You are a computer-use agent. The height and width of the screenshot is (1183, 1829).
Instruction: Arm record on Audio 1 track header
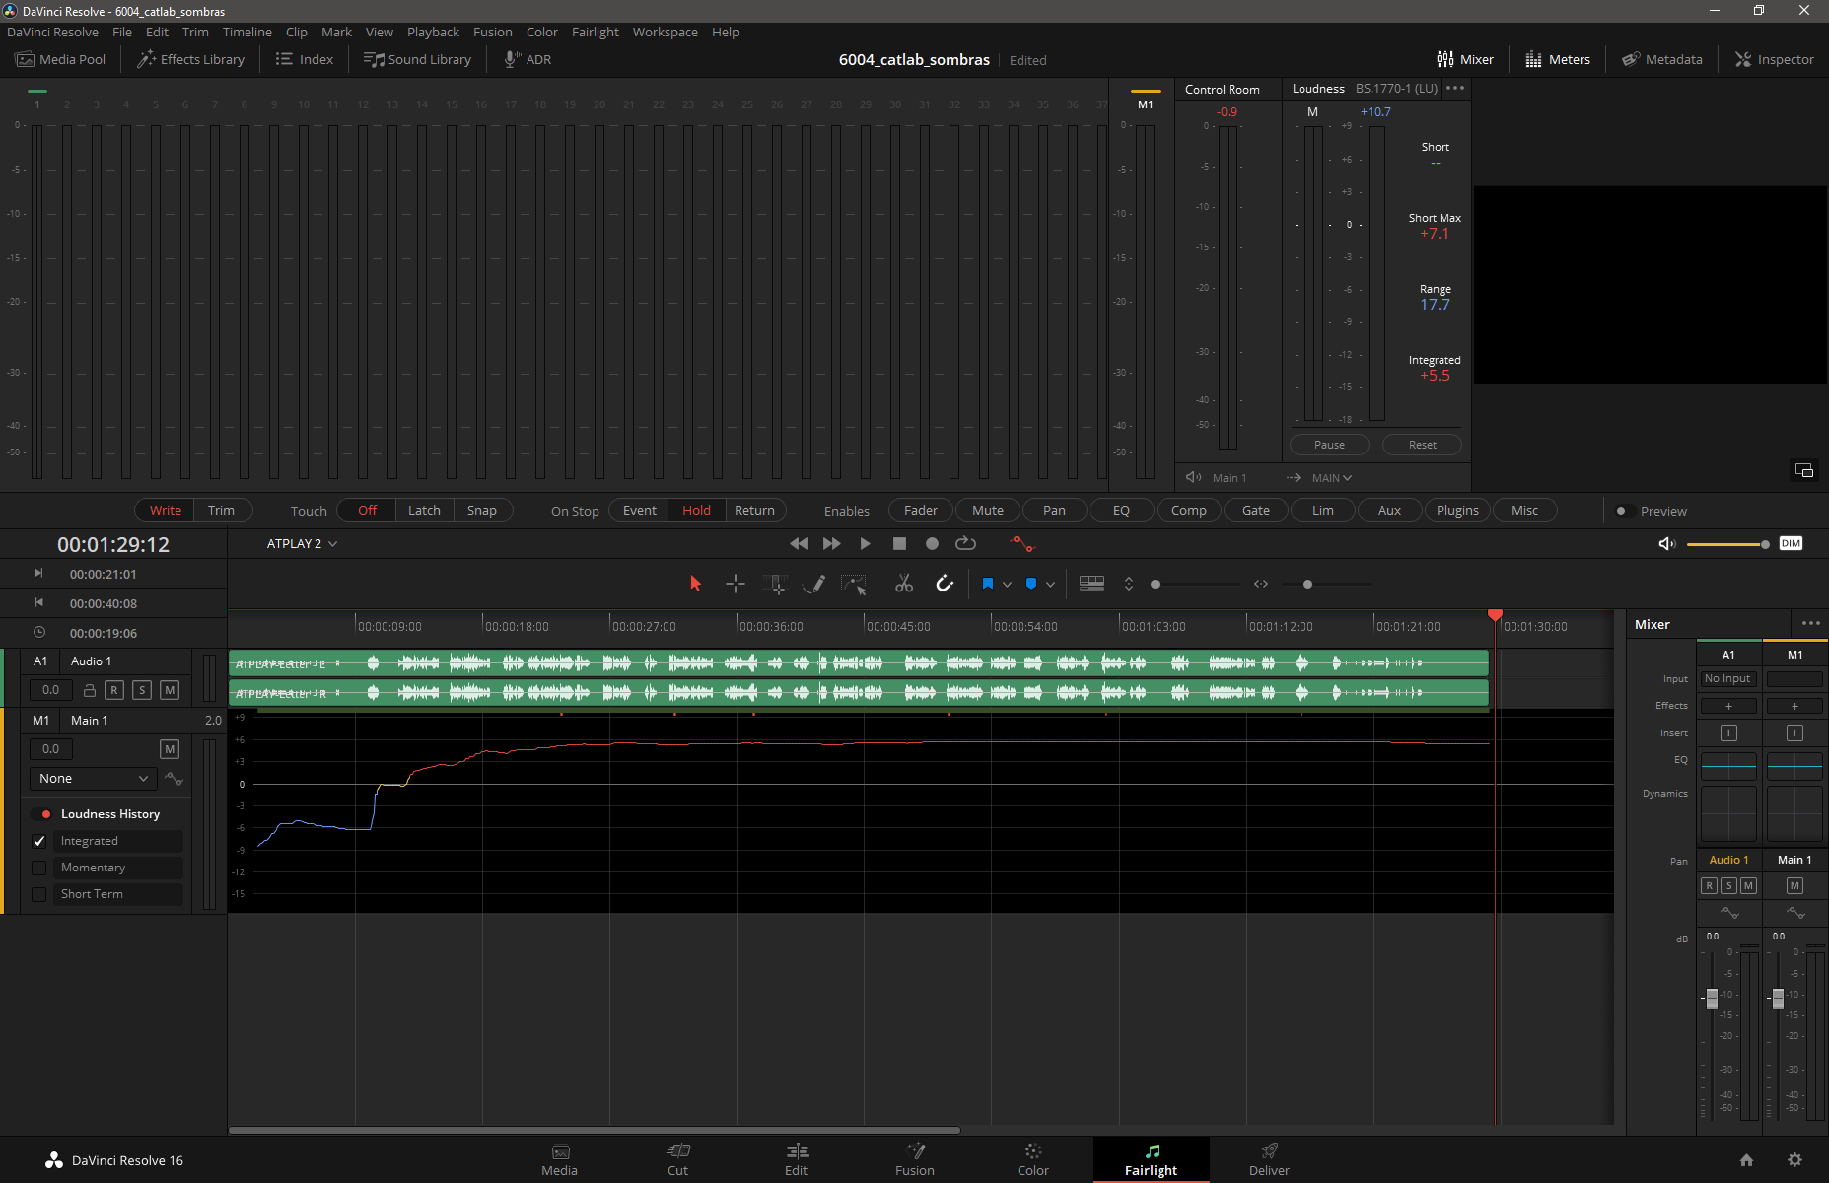tap(114, 690)
